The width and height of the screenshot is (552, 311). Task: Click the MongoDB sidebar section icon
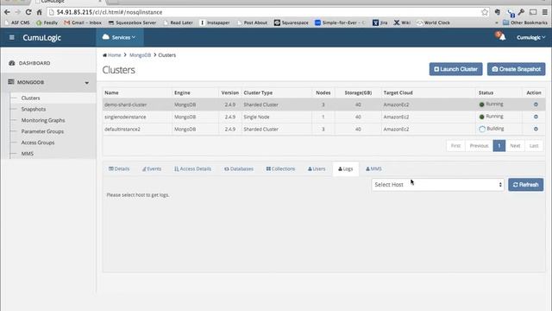(11, 82)
